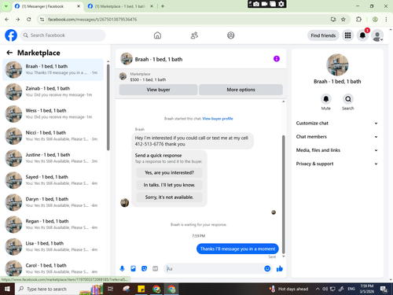Screen dimensions: 393x295
Task: Switch to the Marketplace - 1 bed tab
Action: pyautogui.click(x=120, y=6)
